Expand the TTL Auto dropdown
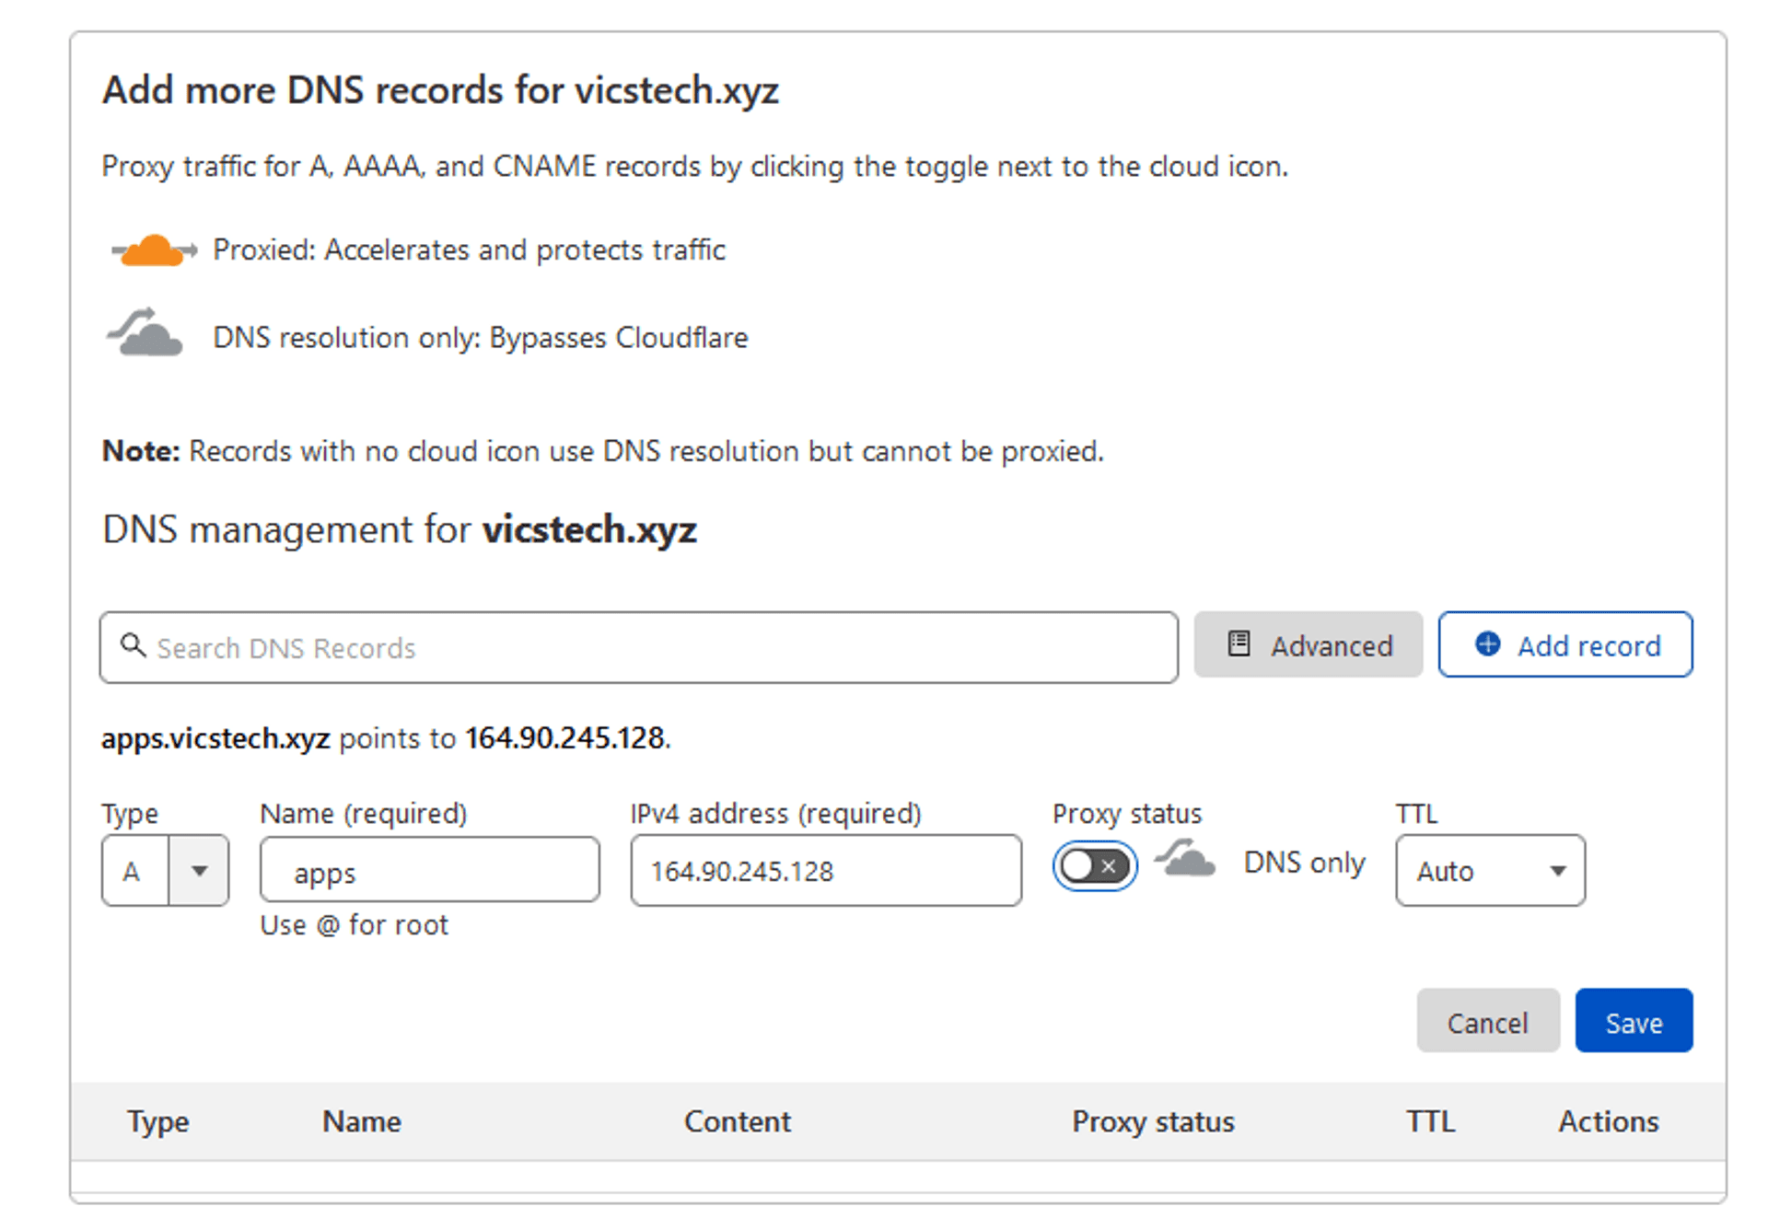 point(1557,871)
